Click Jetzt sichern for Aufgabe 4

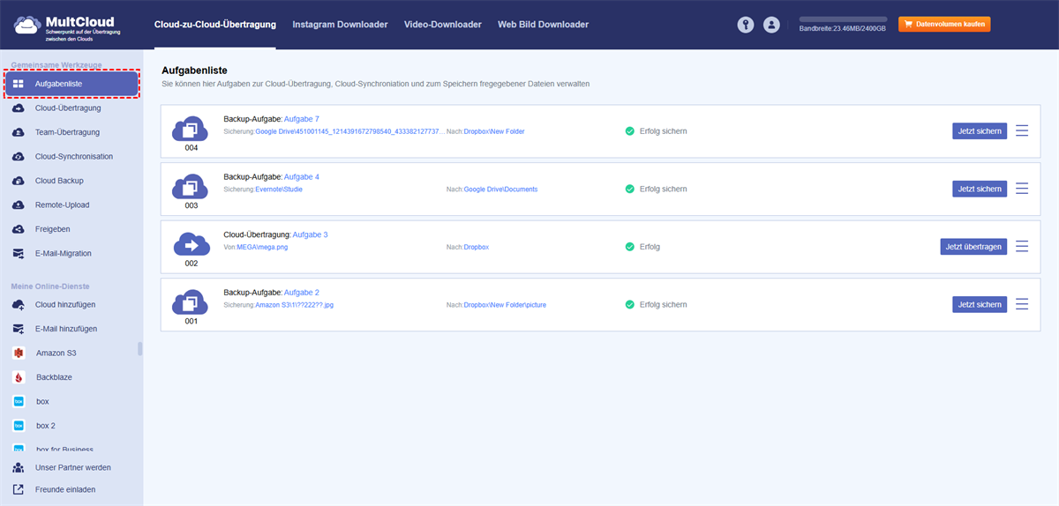pos(980,189)
